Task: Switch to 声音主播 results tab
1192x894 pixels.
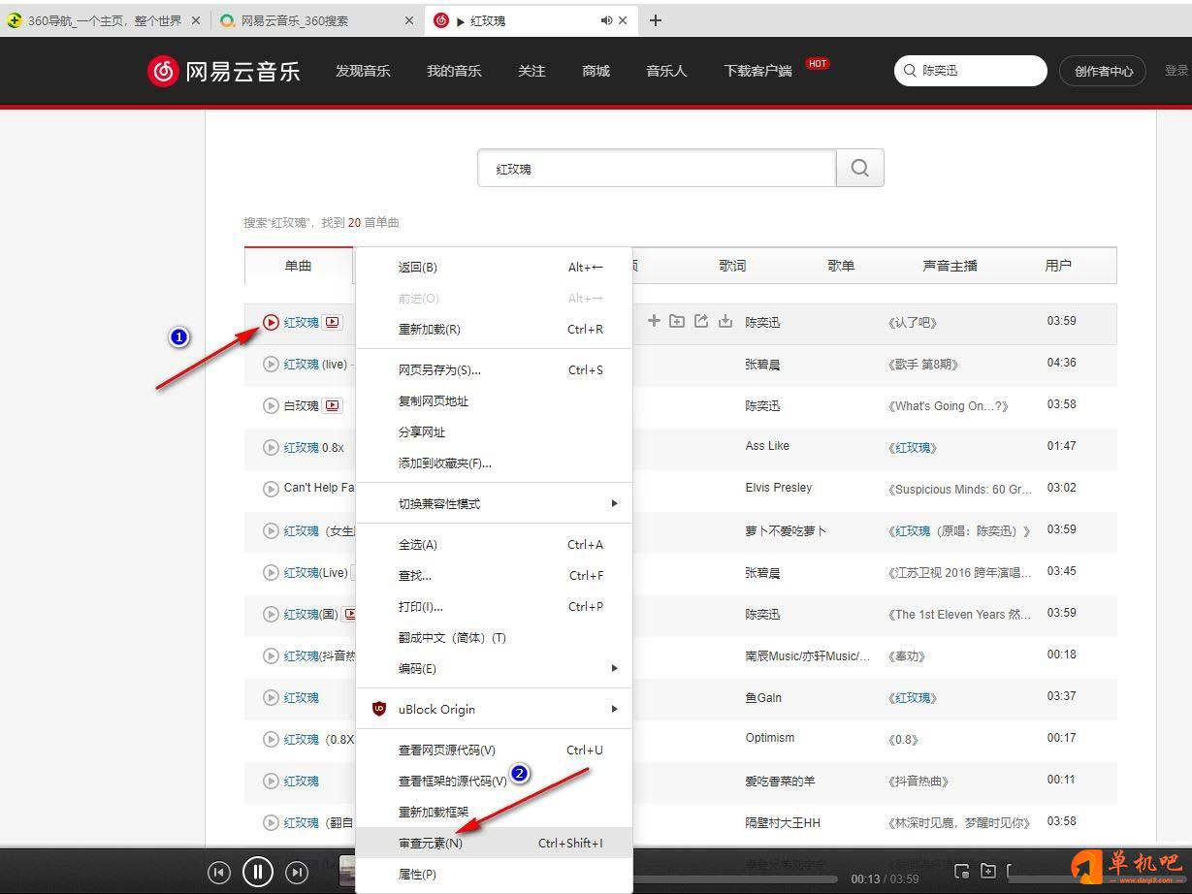Action: point(950,265)
